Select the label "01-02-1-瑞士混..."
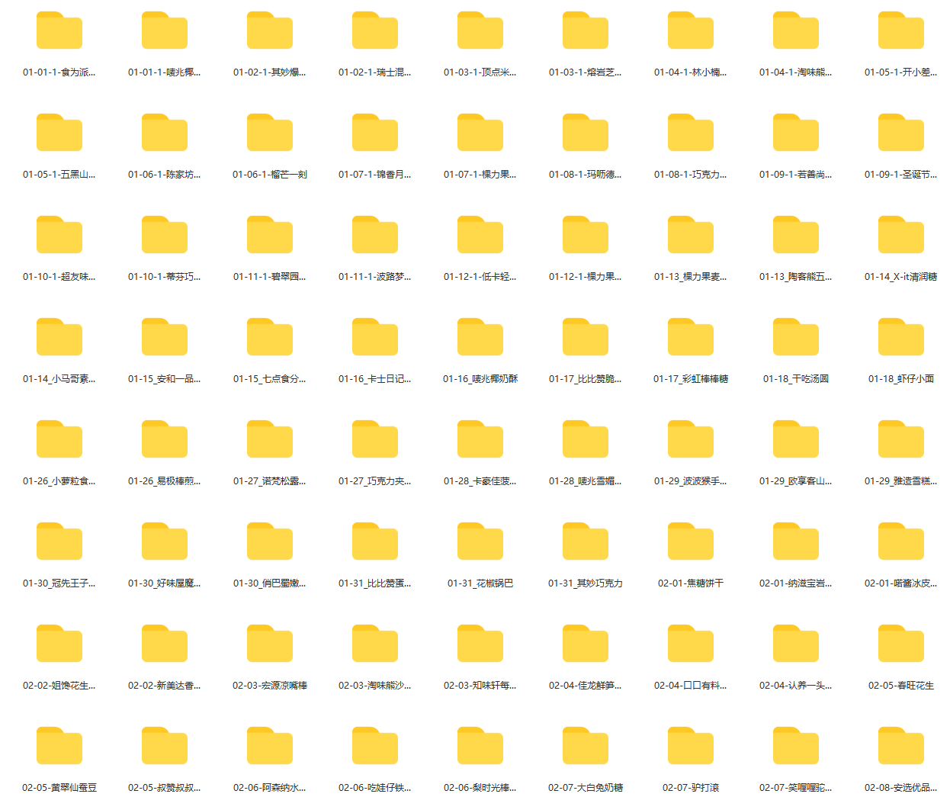Viewport: 950px width, 797px height. click(375, 72)
